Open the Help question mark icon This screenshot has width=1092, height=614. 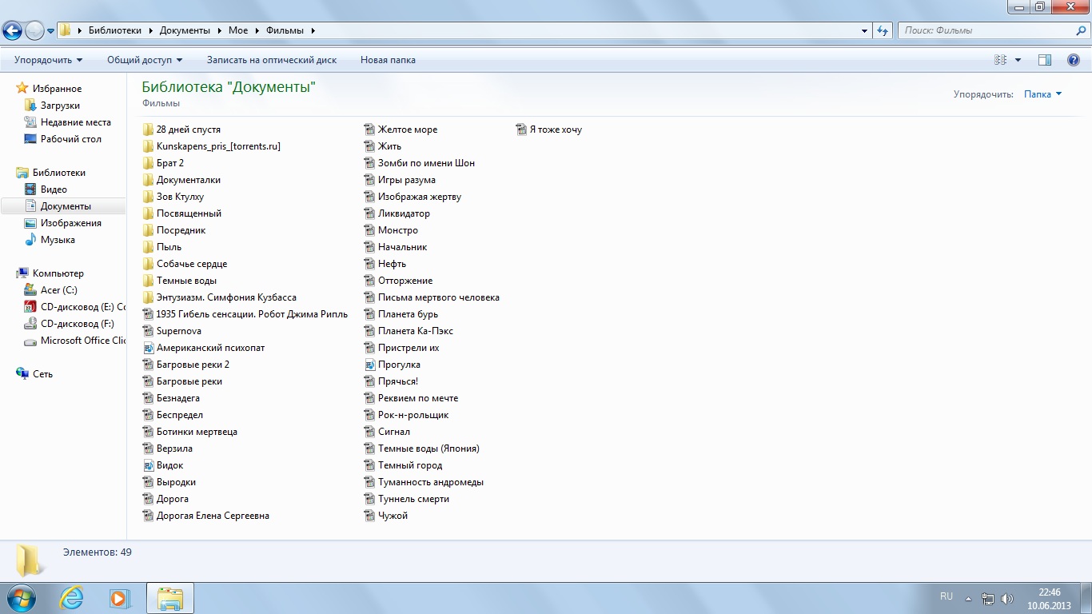(x=1074, y=60)
